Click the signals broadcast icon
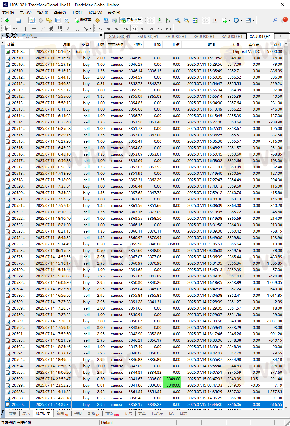Image resolution: width=290 pixels, height=426 pixels. point(115,20)
